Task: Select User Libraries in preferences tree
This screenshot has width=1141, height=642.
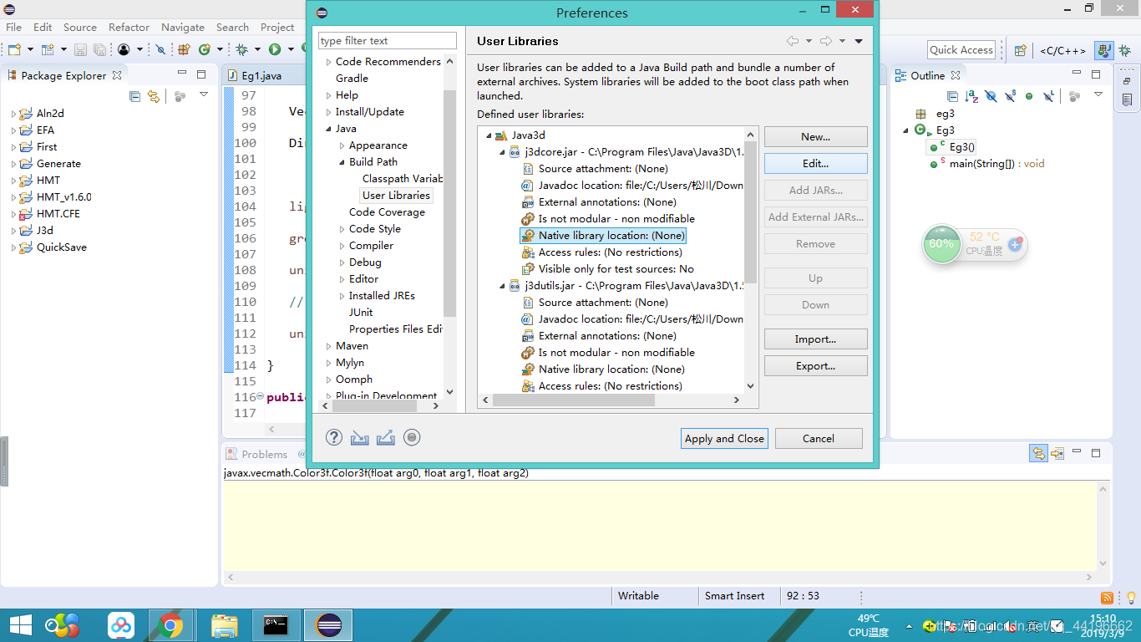Action: (397, 196)
